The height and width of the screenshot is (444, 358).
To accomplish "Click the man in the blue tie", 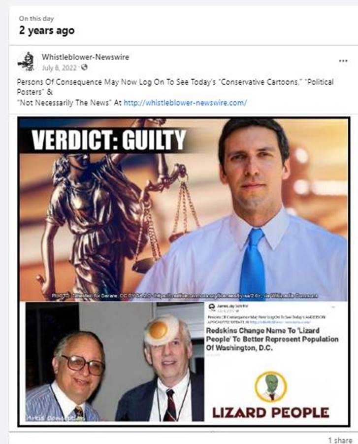I will point(249,209).
